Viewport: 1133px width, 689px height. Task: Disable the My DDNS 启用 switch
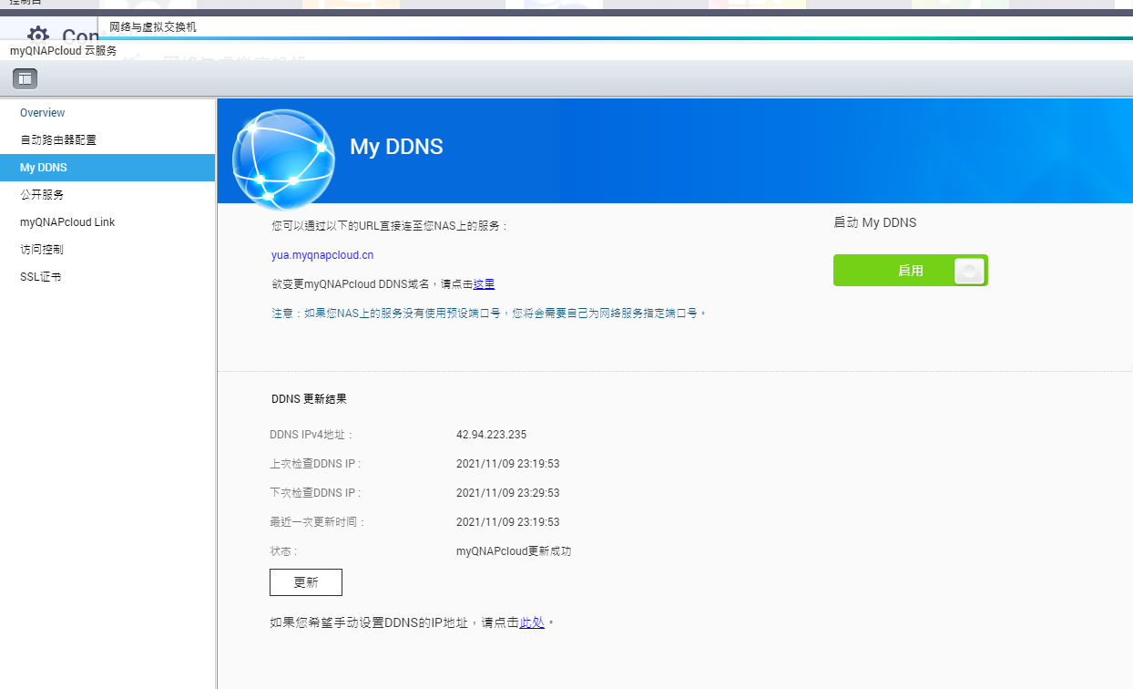[911, 271]
